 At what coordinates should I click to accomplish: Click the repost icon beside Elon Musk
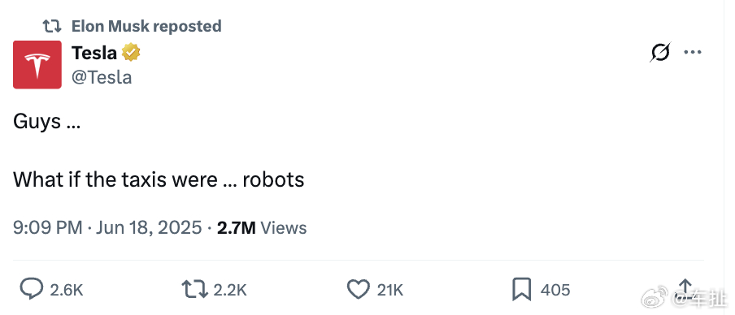[x=52, y=26]
